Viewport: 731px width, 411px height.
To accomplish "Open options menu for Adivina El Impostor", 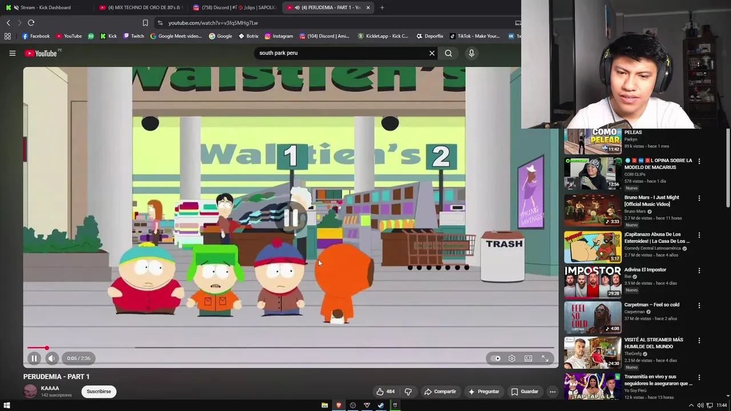I will 699,270.
